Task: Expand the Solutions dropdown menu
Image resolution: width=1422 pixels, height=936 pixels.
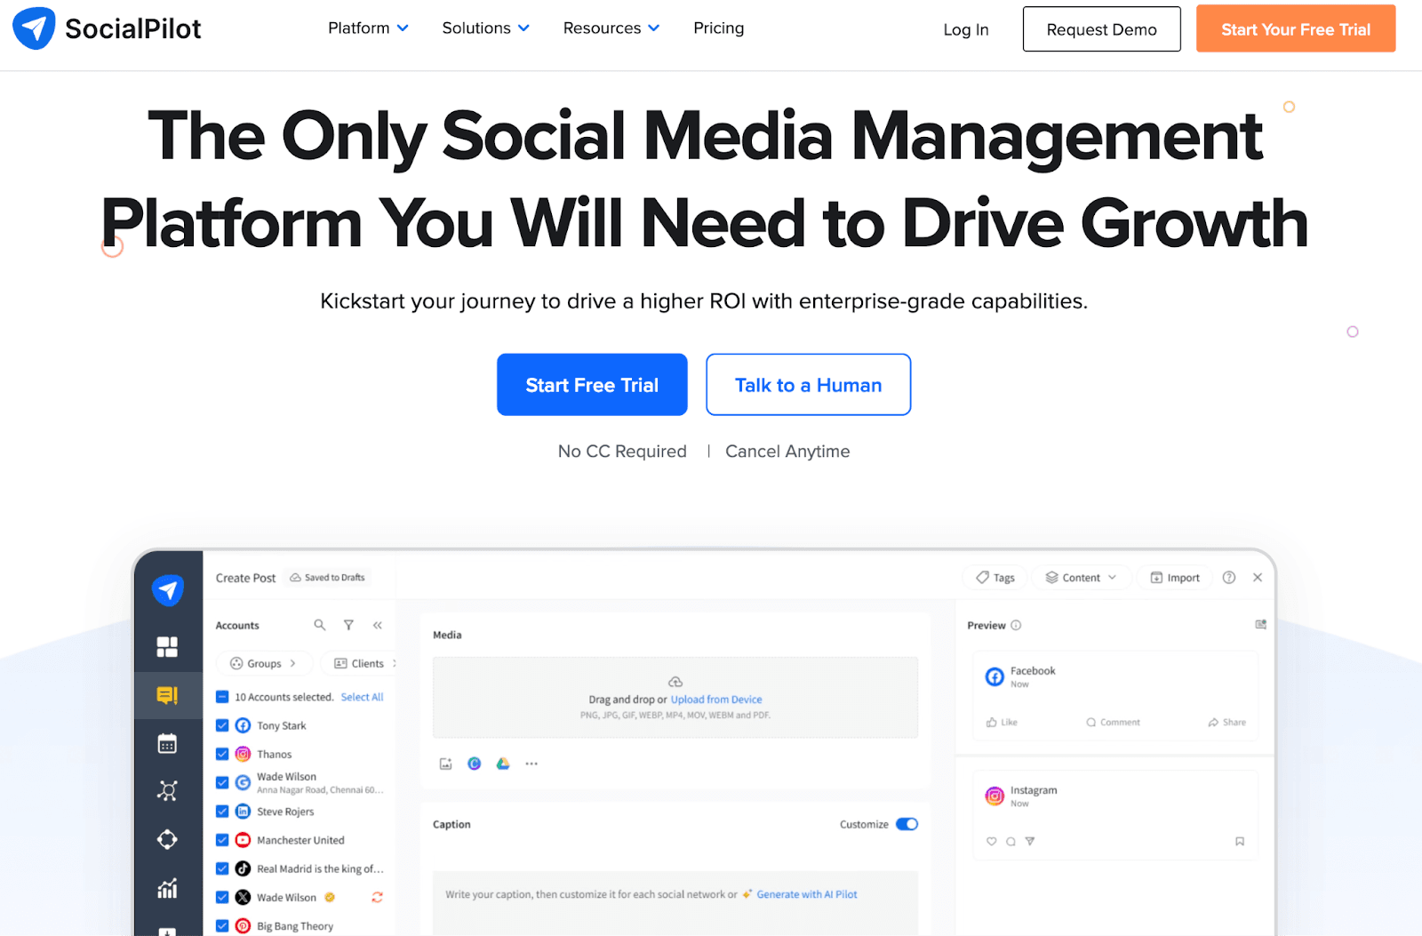Action: click(x=485, y=28)
